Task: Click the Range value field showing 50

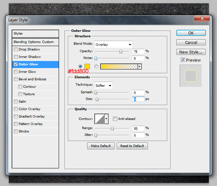Action: click(138, 128)
